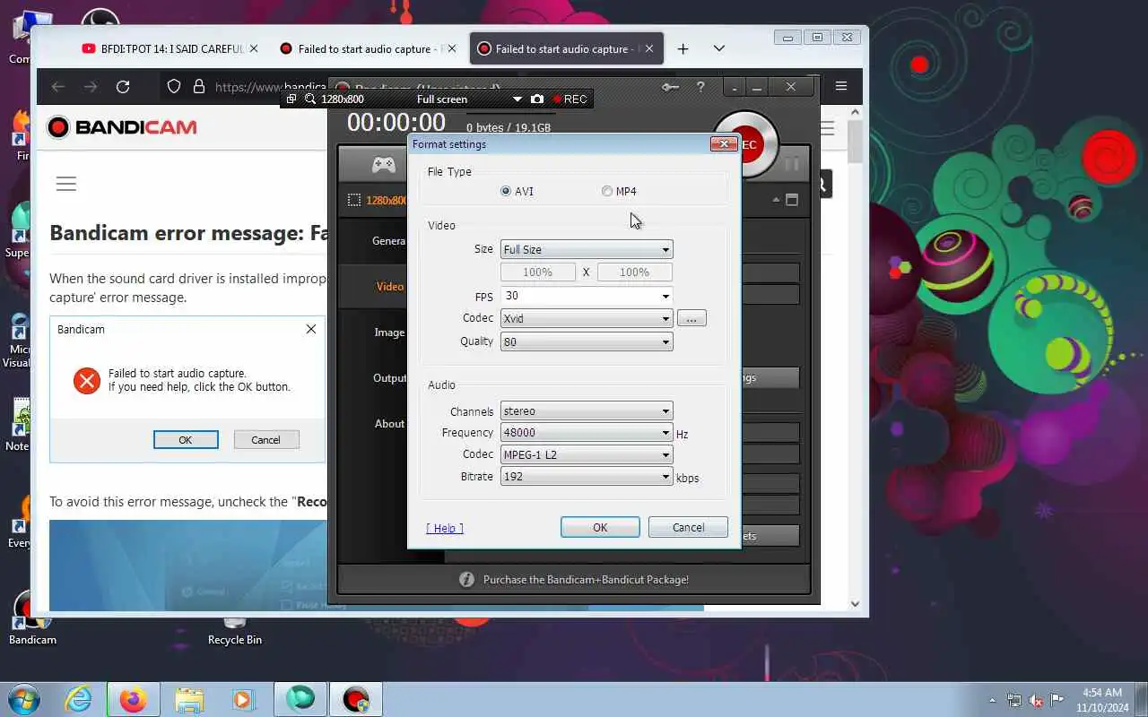
Task: Open a new Firefox tab
Action: [x=683, y=48]
